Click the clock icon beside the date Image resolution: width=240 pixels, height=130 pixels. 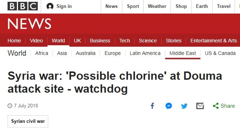10,106
